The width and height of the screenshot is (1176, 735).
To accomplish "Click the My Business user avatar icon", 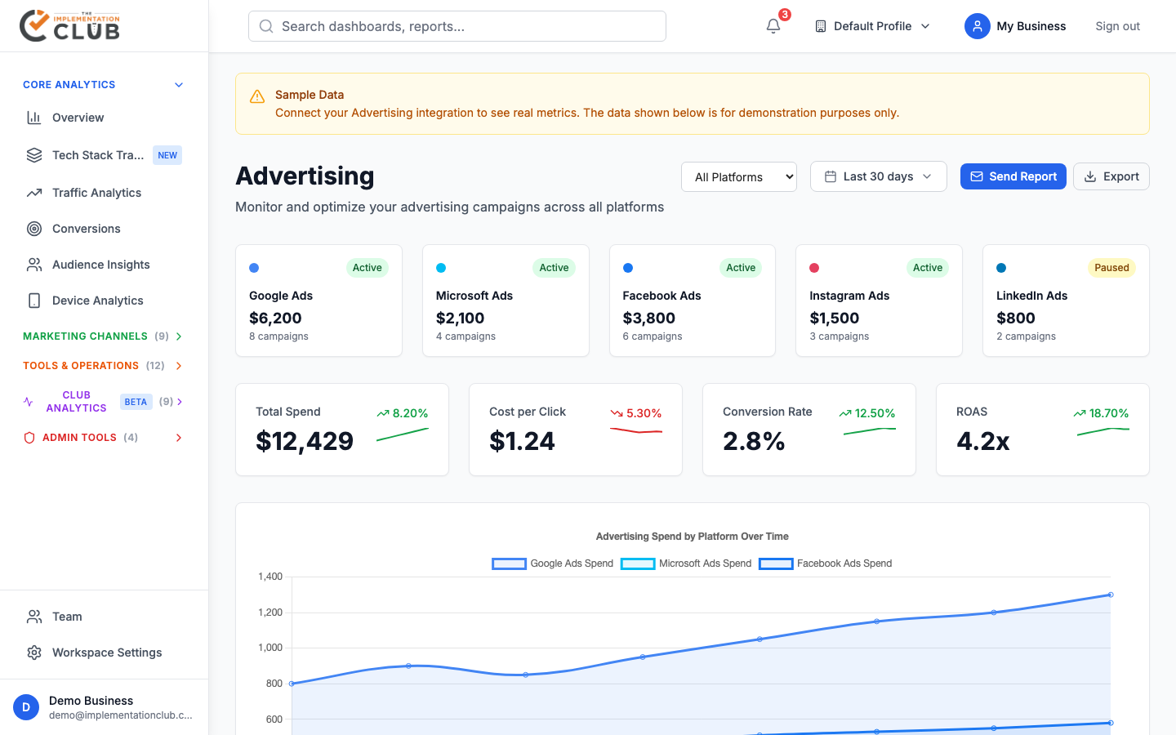I will coord(977,26).
